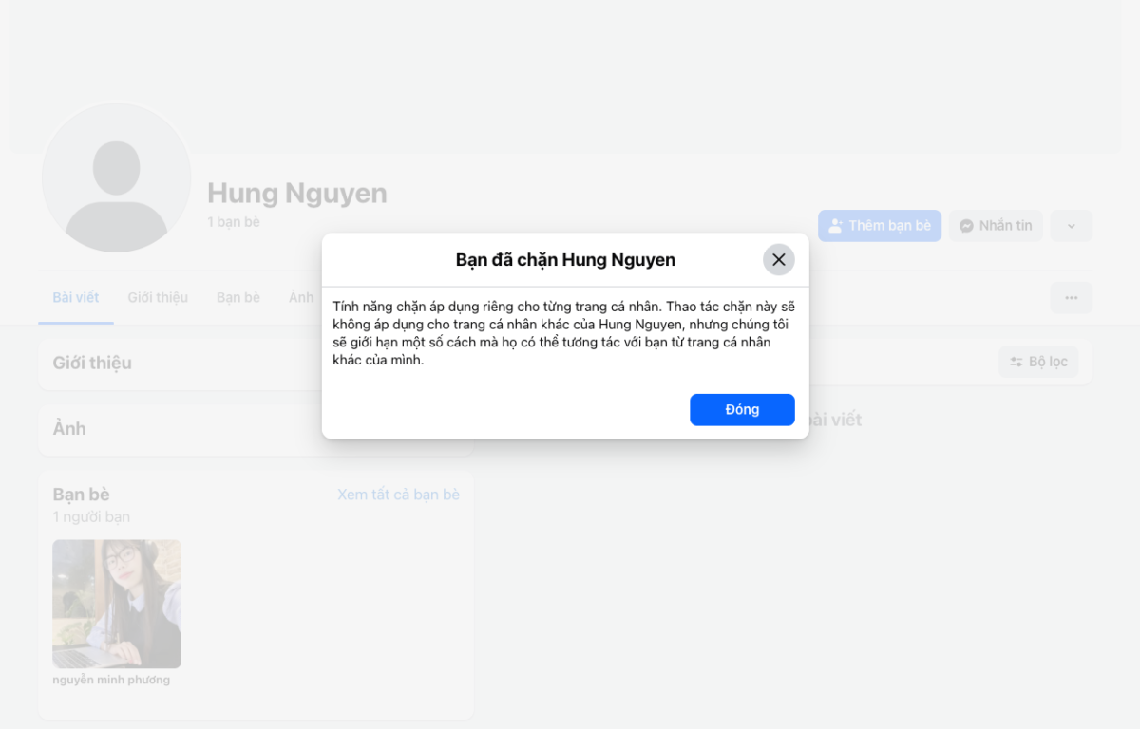Click the Thêm bạn bè add-friend icon button
Image resolution: width=1140 pixels, height=729 pixels.
pyautogui.click(x=836, y=226)
